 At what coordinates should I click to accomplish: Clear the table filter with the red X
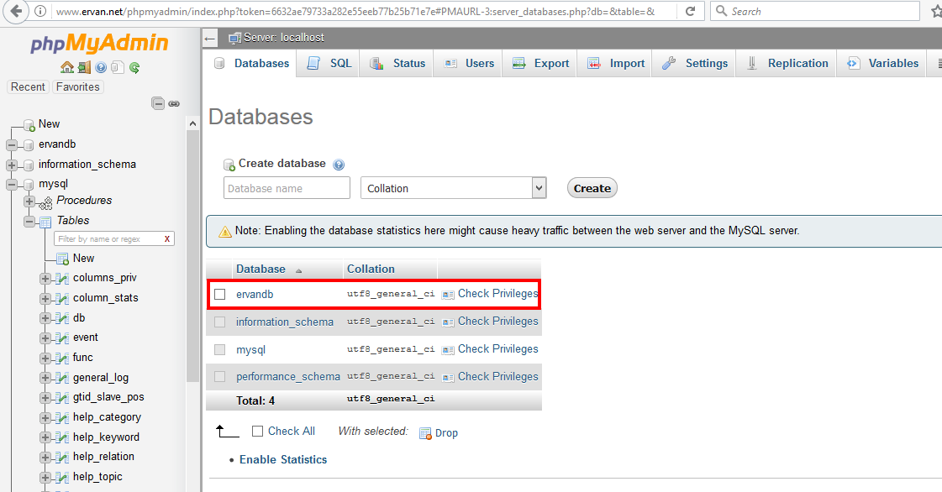click(167, 239)
